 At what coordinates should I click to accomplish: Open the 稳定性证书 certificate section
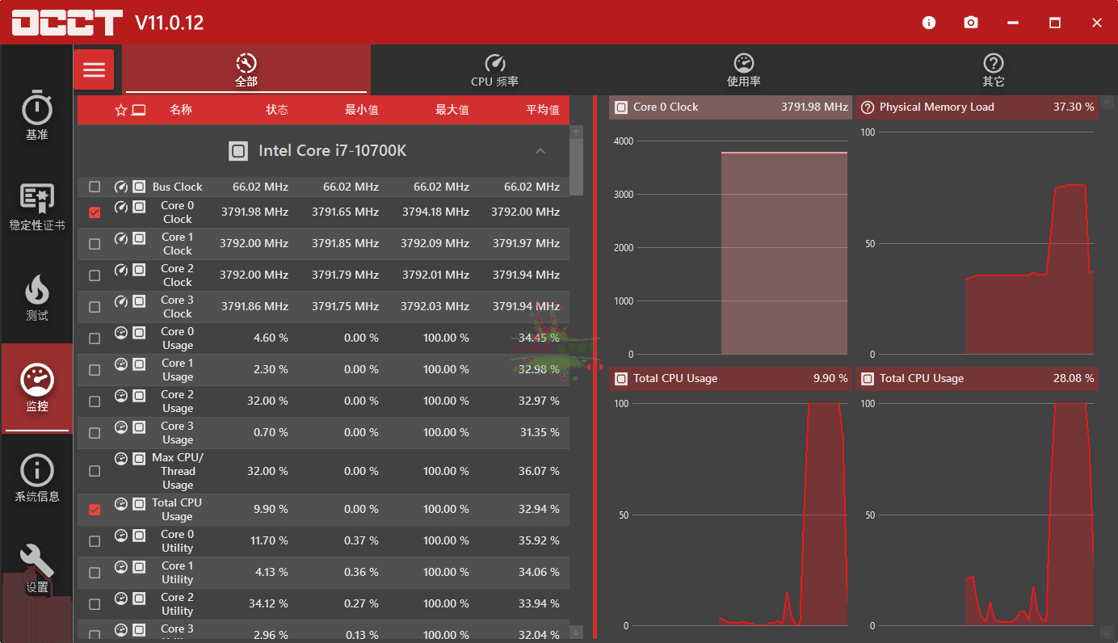(37, 206)
